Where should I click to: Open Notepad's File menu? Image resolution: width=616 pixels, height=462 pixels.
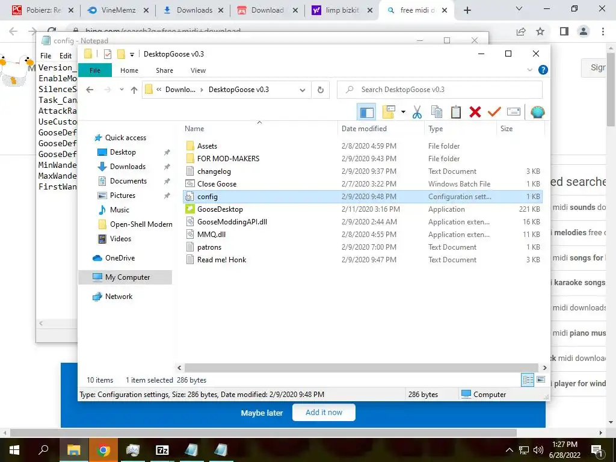(x=46, y=56)
